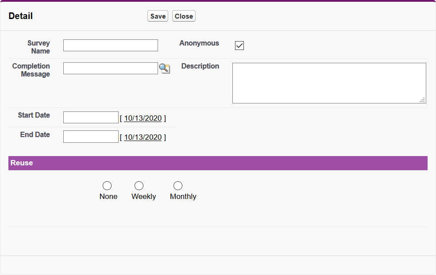Click the 10/13/2020 link next to End Date
Screen dimensions: 436x275
pyautogui.click(x=143, y=137)
